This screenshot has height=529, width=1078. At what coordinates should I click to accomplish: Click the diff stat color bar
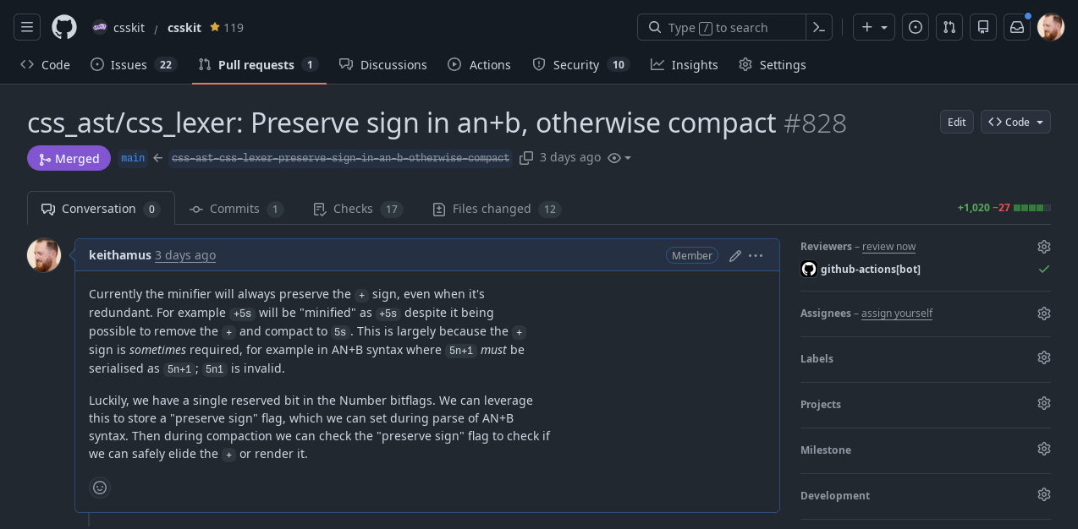pyautogui.click(x=1032, y=208)
